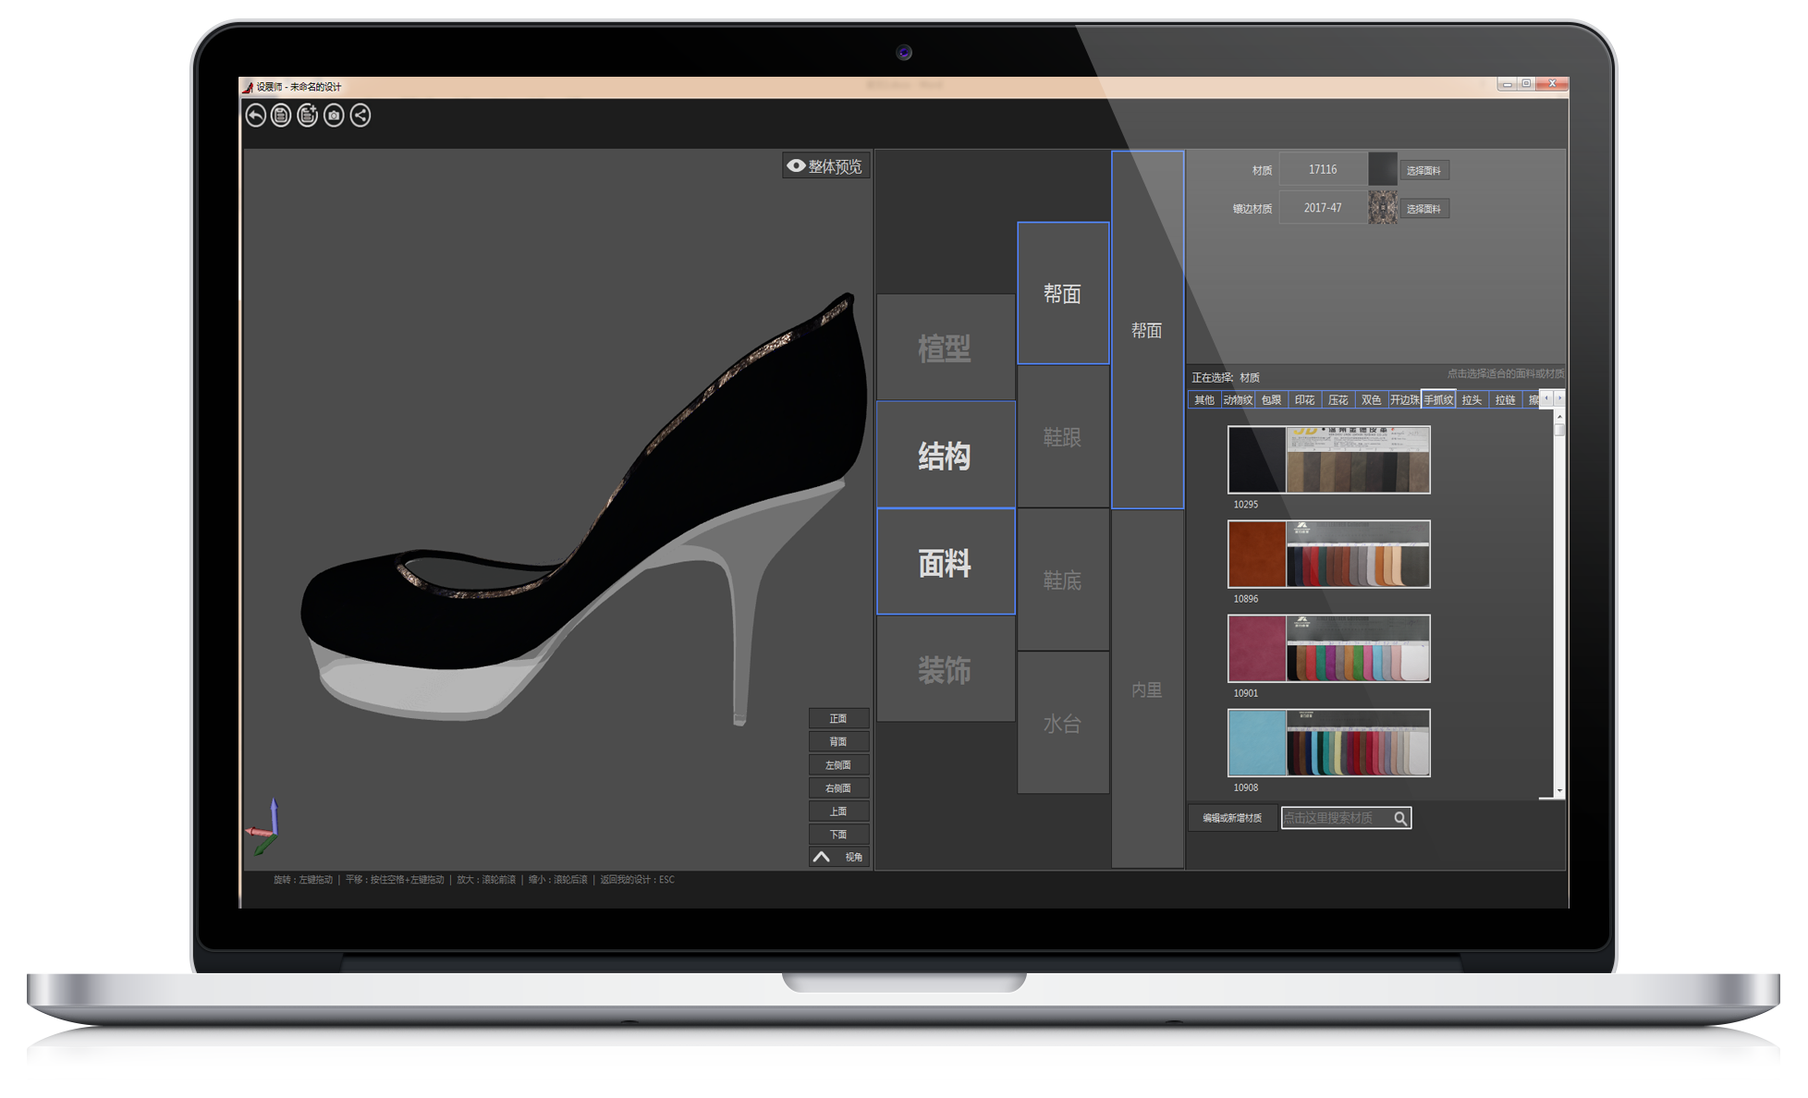Screen dimensions: 1808x1098
Task: Click the 编辑或新增材质 button
Action: coord(1232,818)
